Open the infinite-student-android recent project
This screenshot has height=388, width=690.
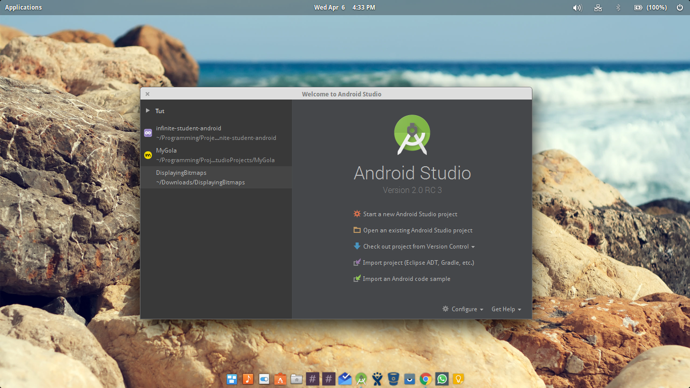tap(216, 133)
